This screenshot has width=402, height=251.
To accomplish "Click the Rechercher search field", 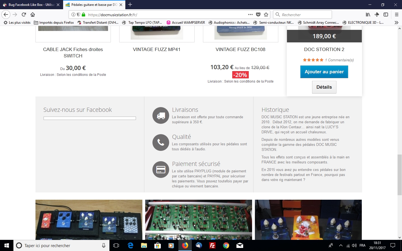I will 302,15.
